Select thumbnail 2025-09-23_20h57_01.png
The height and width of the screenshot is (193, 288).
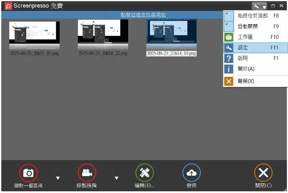tap(34, 35)
